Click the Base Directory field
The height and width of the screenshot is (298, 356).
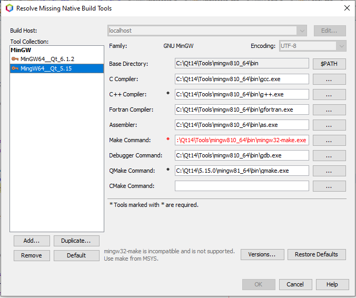(x=242, y=63)
